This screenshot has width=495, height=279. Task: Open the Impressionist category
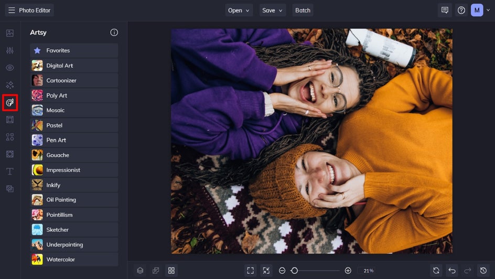point(74,170)
